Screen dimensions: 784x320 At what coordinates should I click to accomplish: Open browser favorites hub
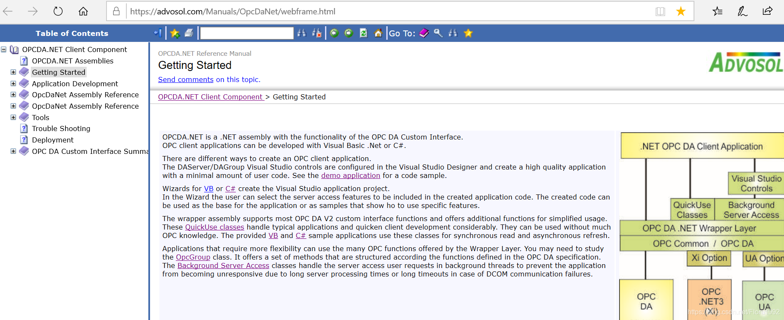coord(717,11)
